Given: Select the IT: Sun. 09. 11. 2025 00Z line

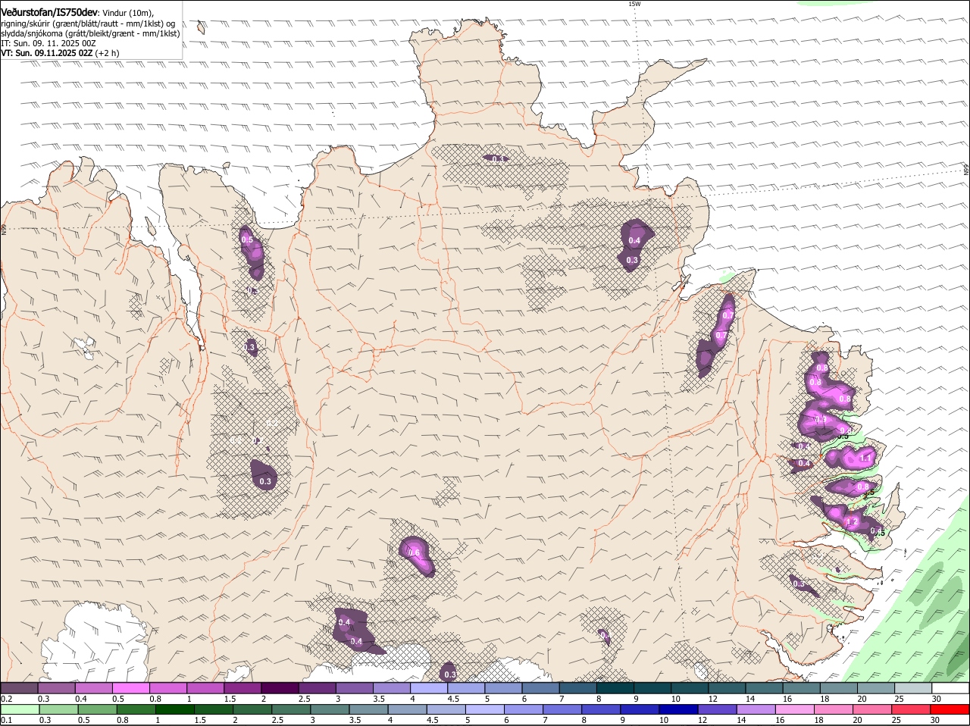Looking at the screenshot, I should (x=48, y=43).
